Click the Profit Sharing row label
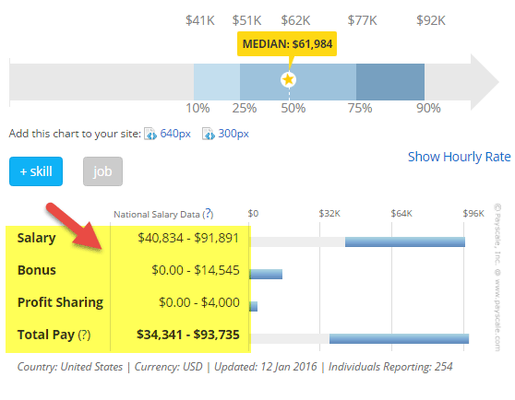The image size is (515, 400). [60, 302]
